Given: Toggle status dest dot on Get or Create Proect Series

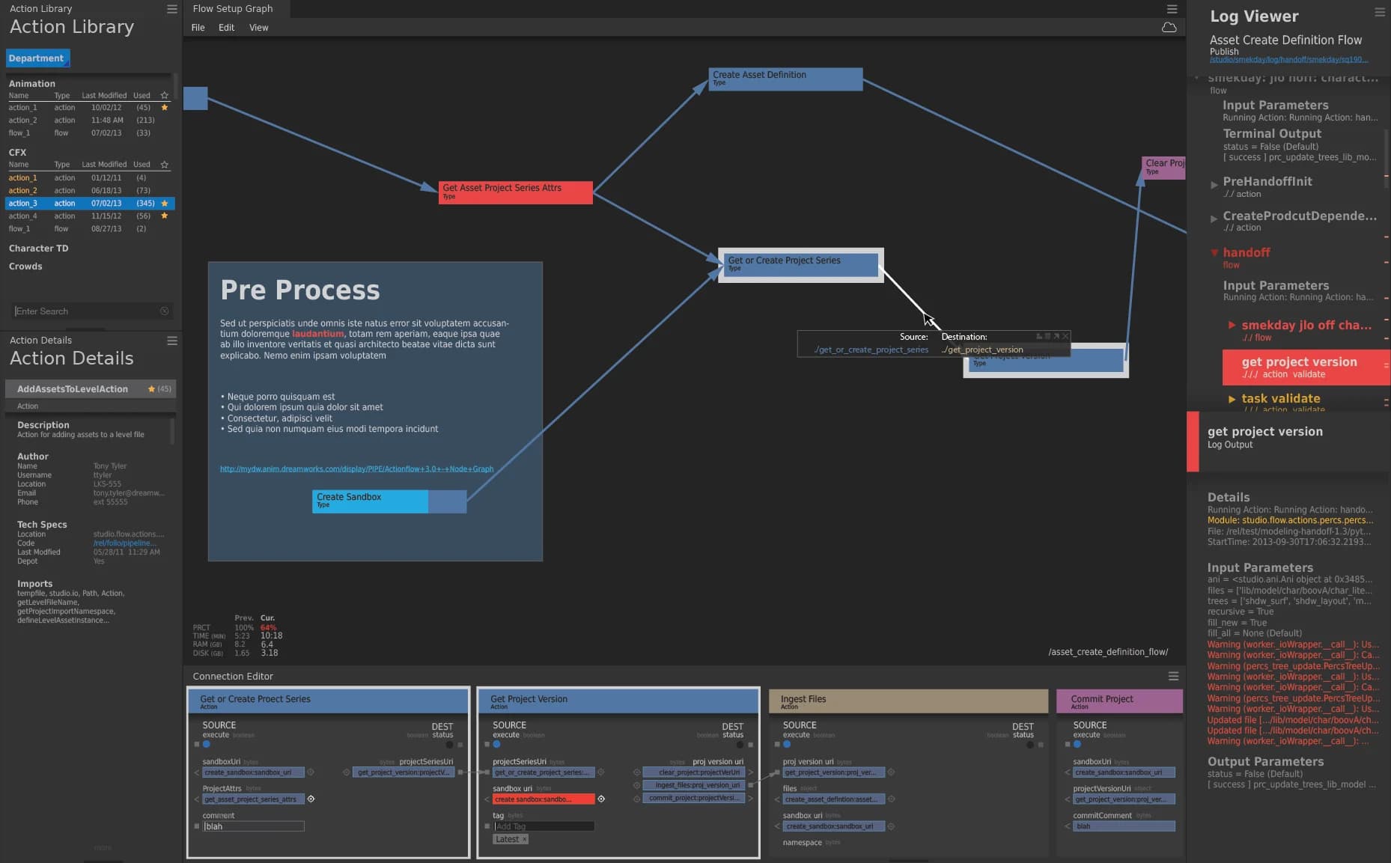Looking at the screenshot, I should tap(450, 745).
